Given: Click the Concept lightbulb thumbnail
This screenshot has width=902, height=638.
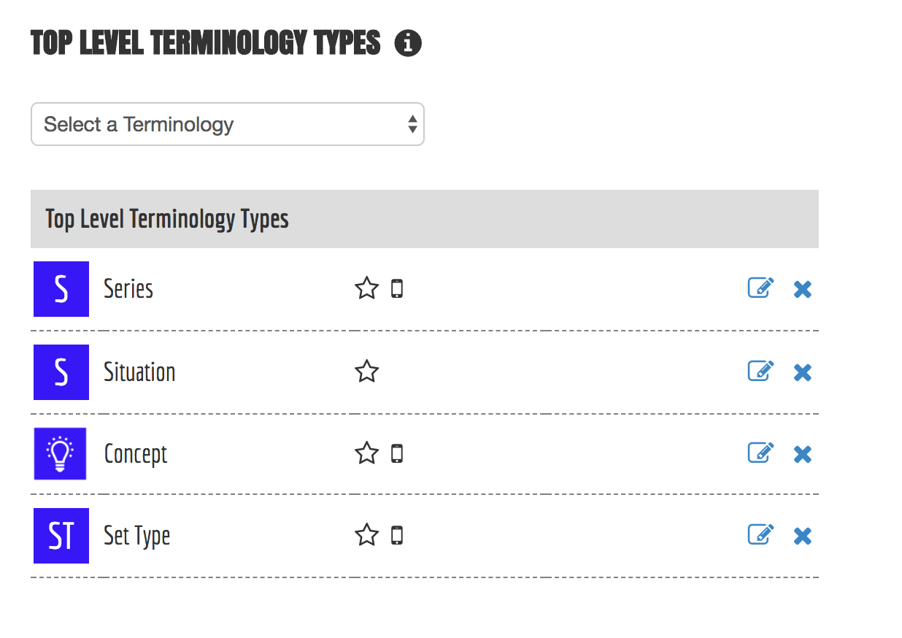Looking at the screenshot, I should [x=61, y=454].
